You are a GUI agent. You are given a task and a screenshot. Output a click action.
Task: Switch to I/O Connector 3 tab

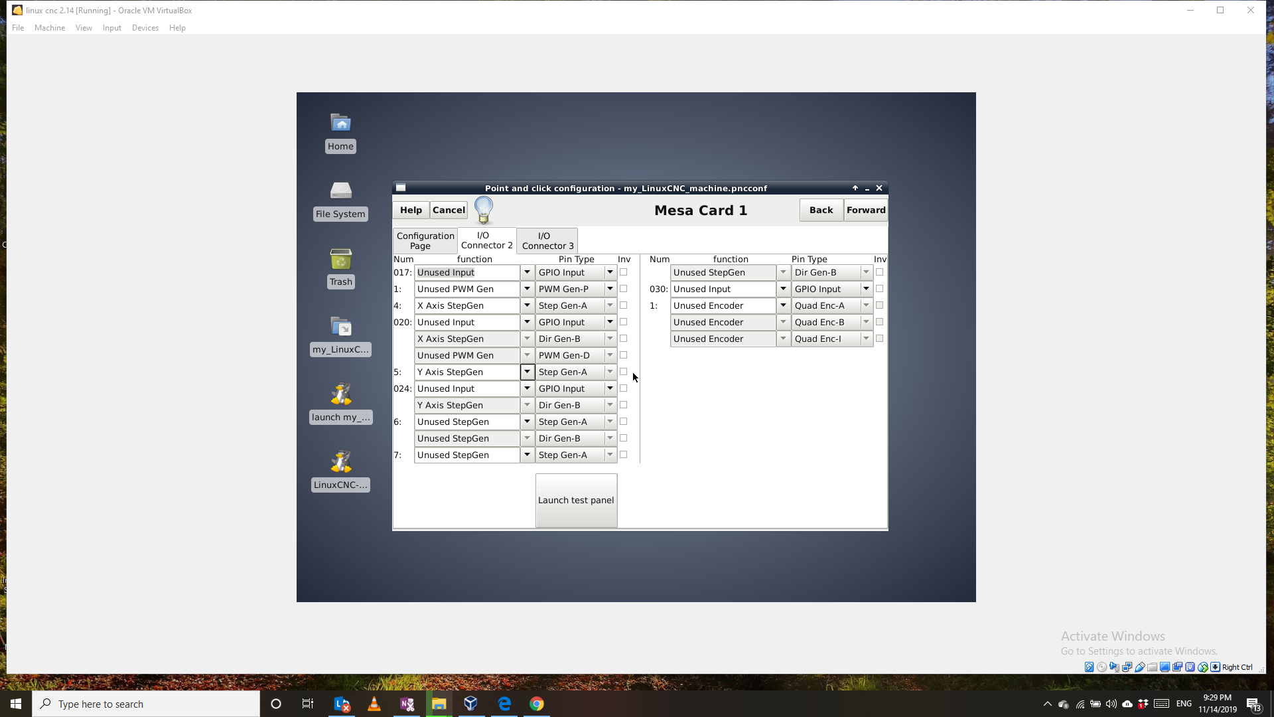click(547, 240)
